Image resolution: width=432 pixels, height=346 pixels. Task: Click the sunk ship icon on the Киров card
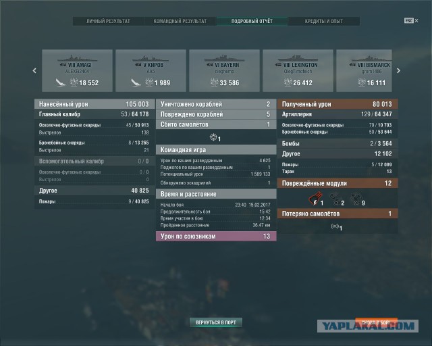pos(135,82)
